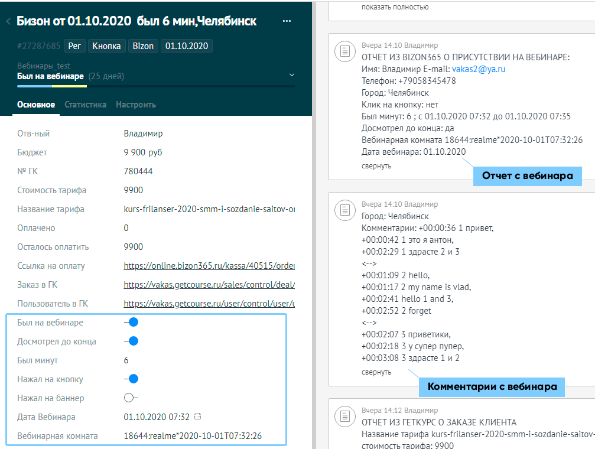The width and height of the screenshot is (595, 449).
Task: Expand the pipeline stage dropdown chevron
Action: coord(291,76)
